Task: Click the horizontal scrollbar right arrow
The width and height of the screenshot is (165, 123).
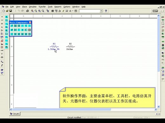Action: click(x=156, y=109)
